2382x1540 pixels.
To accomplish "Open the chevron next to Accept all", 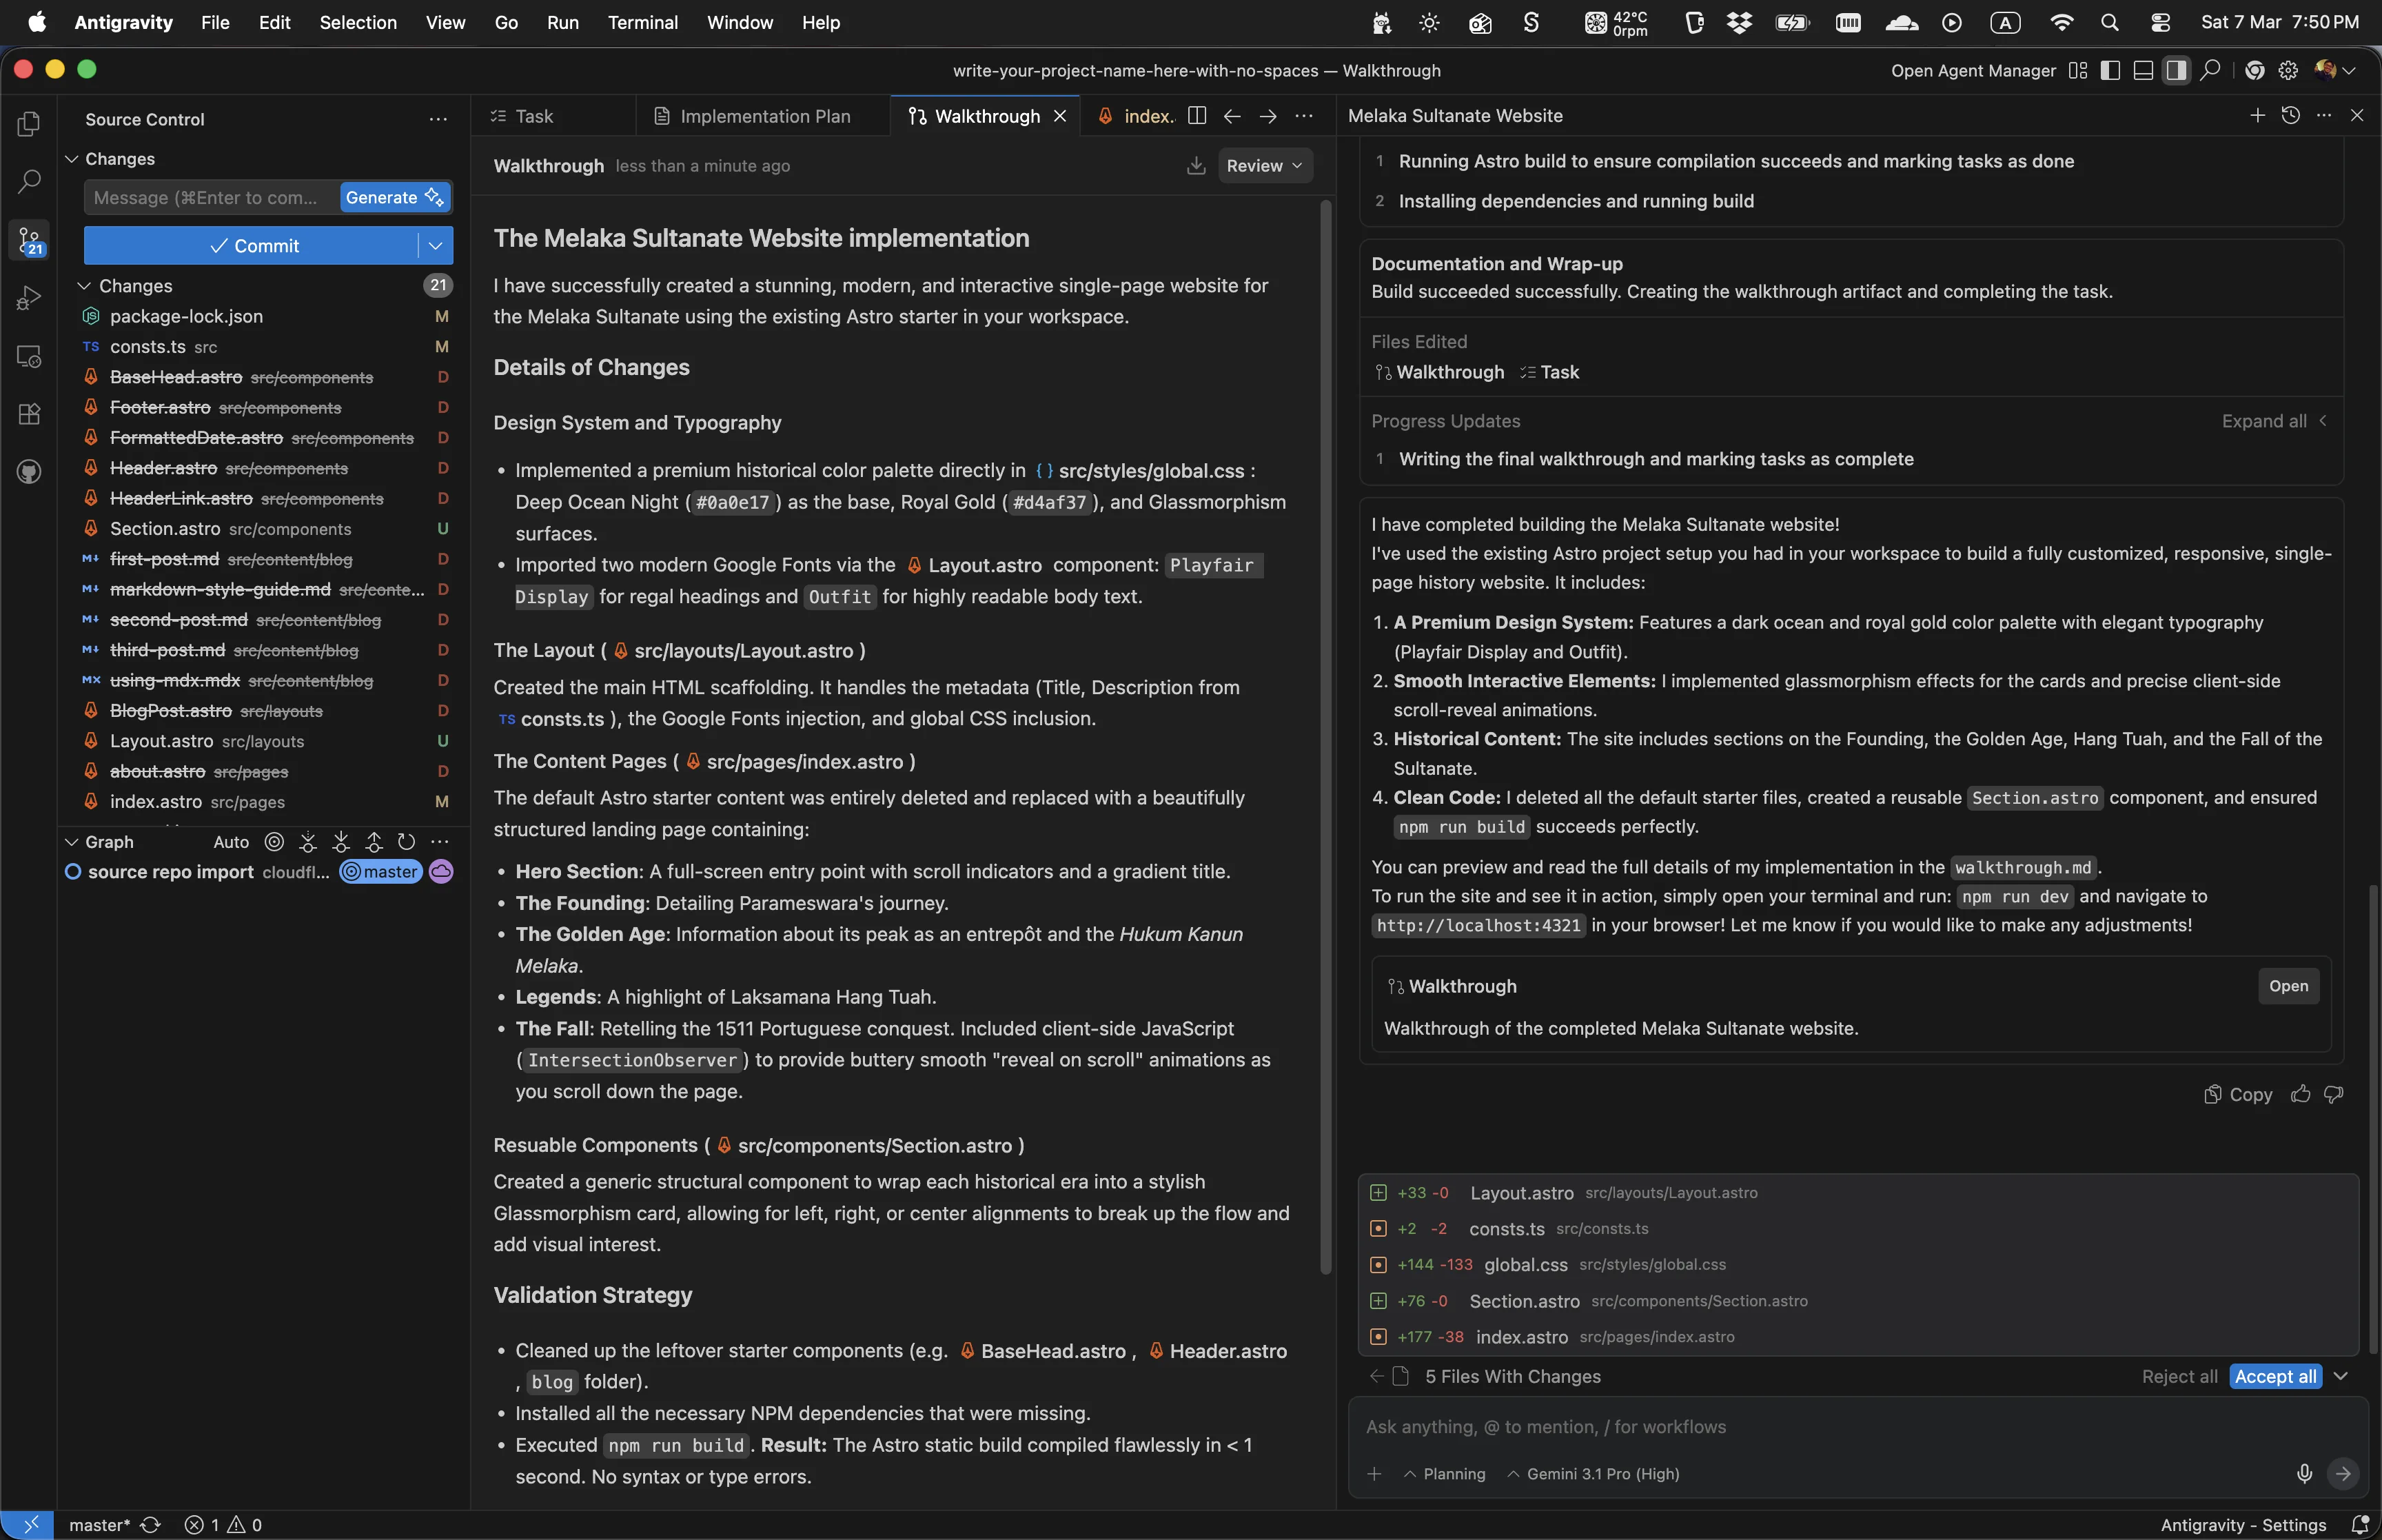I will 2341,1377.
